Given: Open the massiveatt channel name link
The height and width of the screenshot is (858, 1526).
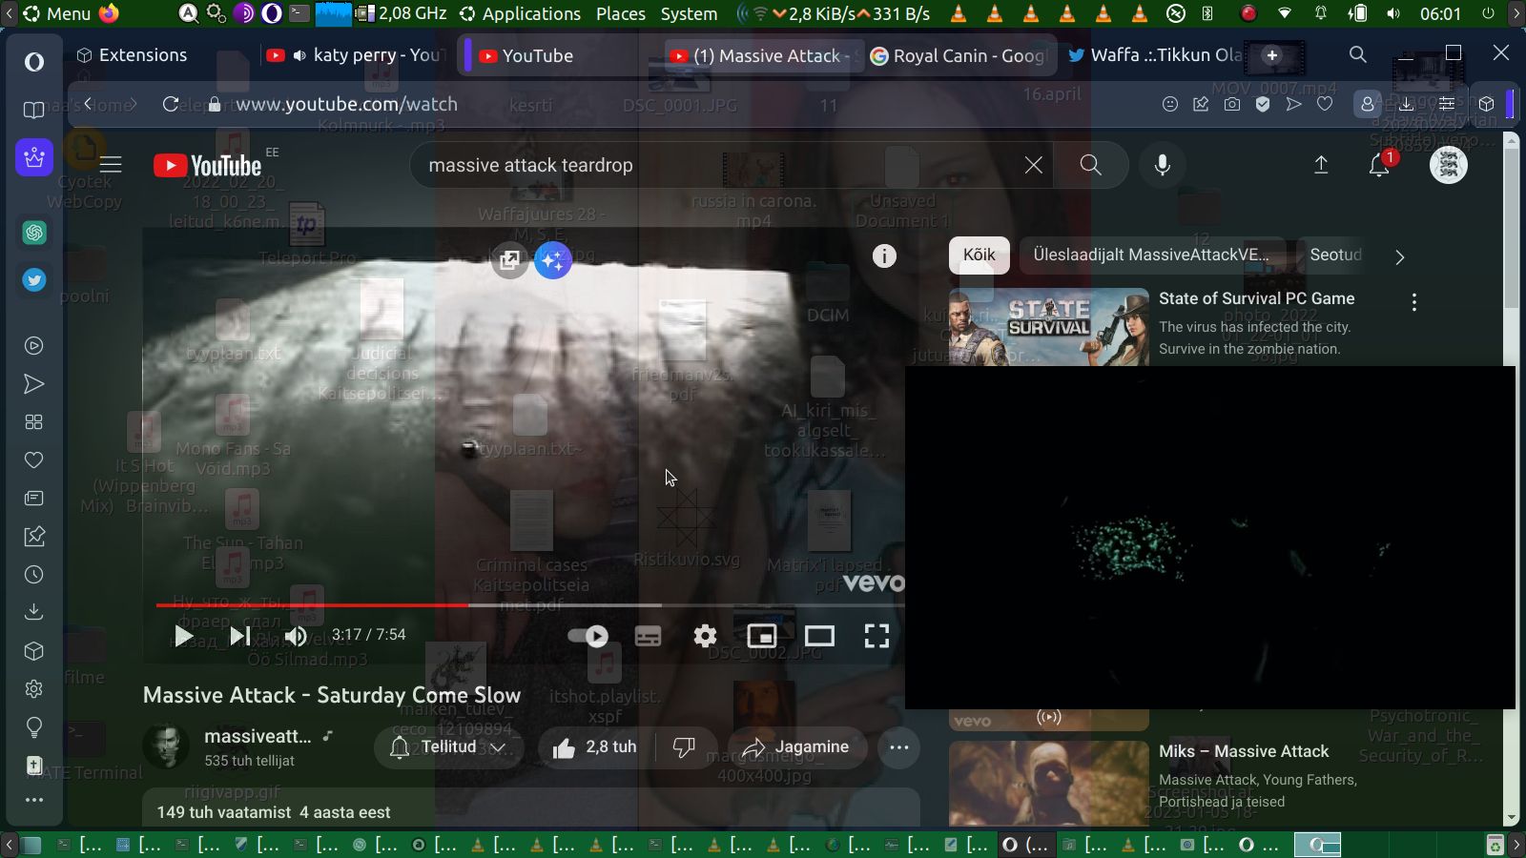Looking at the screenshot, I should point(258,736).
